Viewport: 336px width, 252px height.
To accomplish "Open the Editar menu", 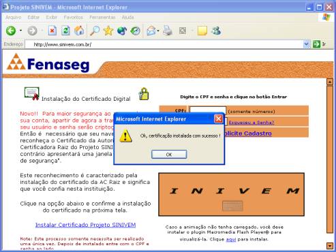I will coord(33,17).
